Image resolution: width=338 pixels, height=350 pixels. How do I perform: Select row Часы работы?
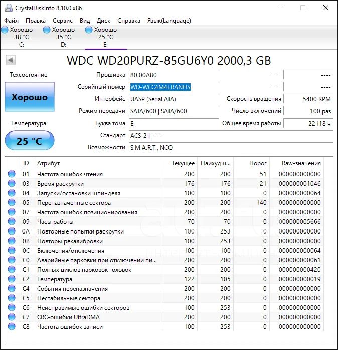pyautogui.click(x=164, y=221)
